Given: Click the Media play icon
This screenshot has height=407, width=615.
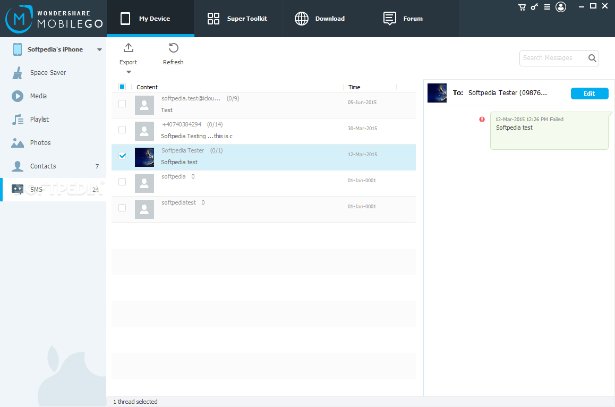Looking at the screenshot, I should 17,96.
